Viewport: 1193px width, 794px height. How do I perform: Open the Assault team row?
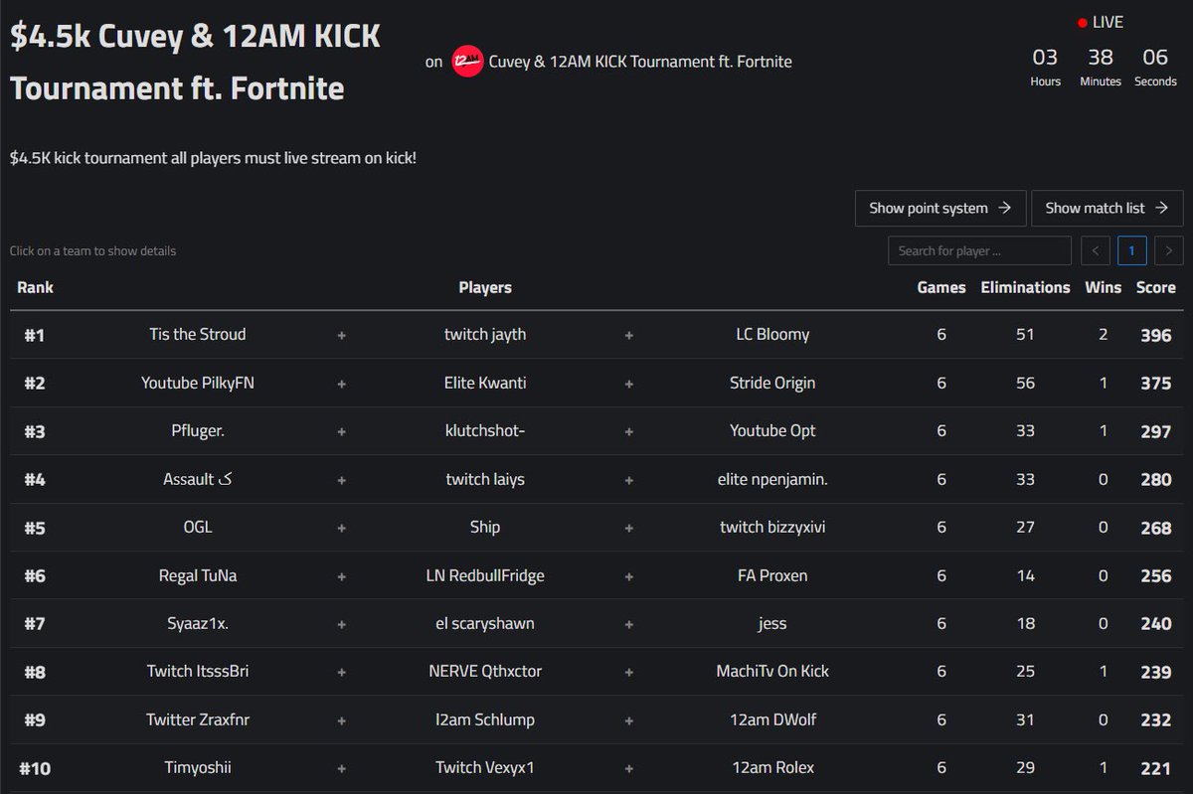[x=596, y=479]
